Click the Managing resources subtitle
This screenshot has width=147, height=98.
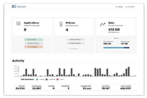point(72,26)
